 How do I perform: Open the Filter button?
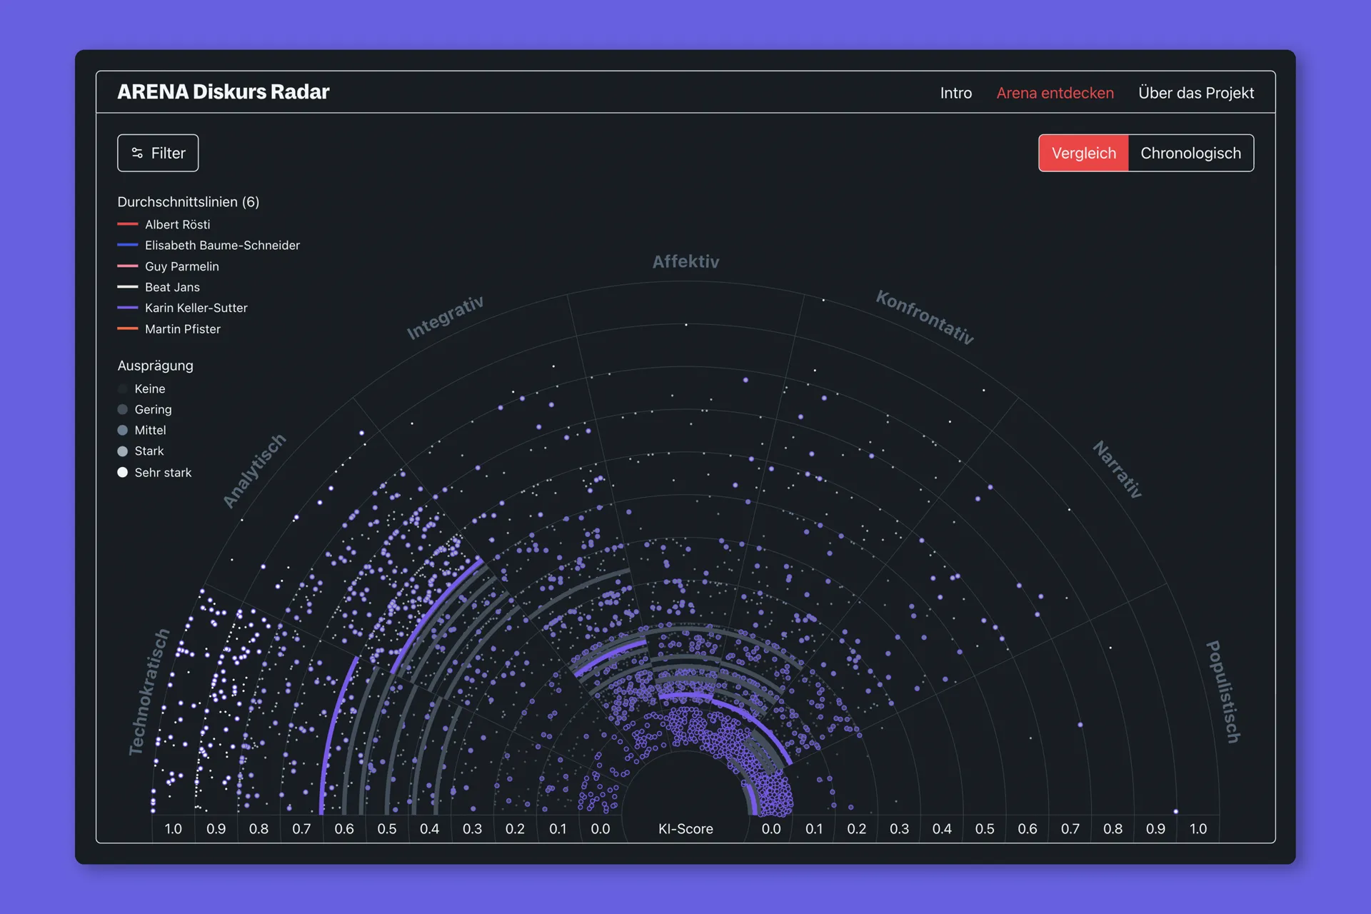click(158, 153)
